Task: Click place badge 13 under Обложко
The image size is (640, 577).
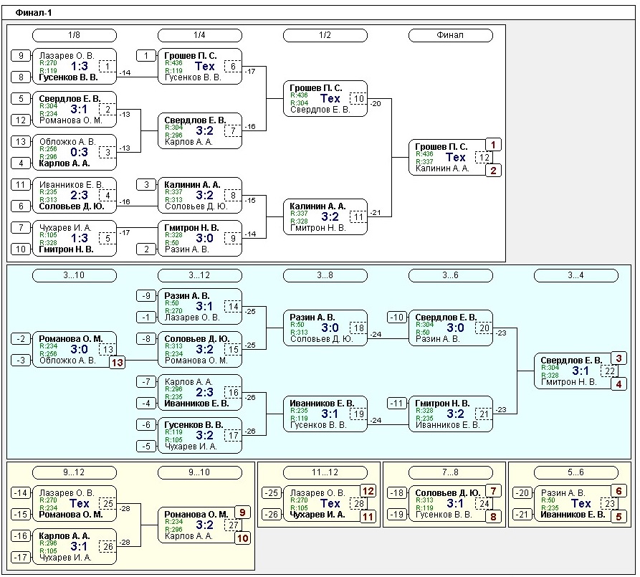Action: 117,363
